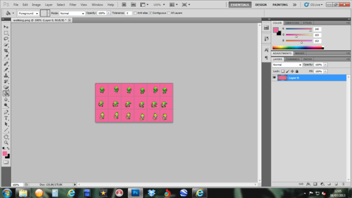Switch to the Design workspace
The image size is (352, 198).
tap(261, 5)
